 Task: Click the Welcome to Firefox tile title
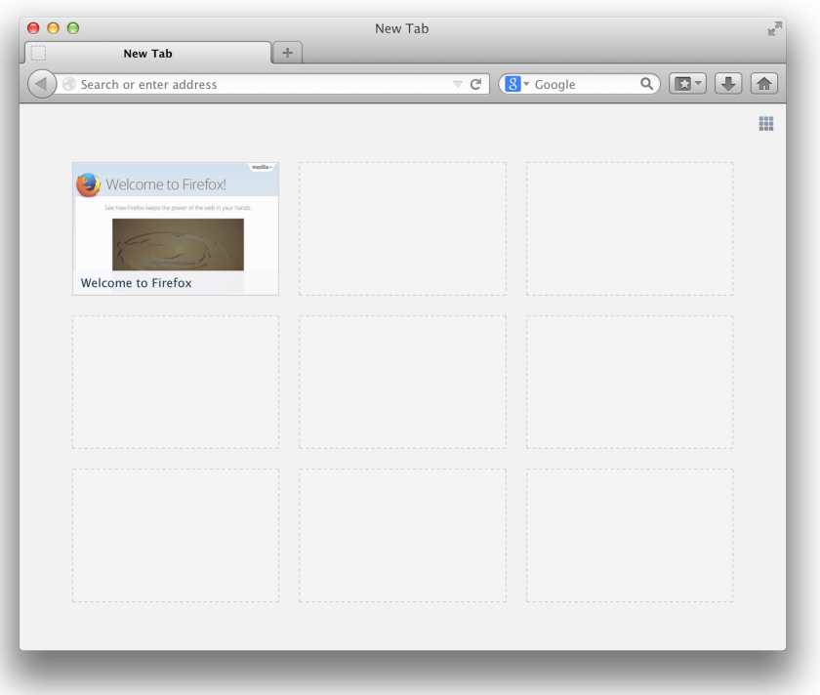tap(136, 283)
